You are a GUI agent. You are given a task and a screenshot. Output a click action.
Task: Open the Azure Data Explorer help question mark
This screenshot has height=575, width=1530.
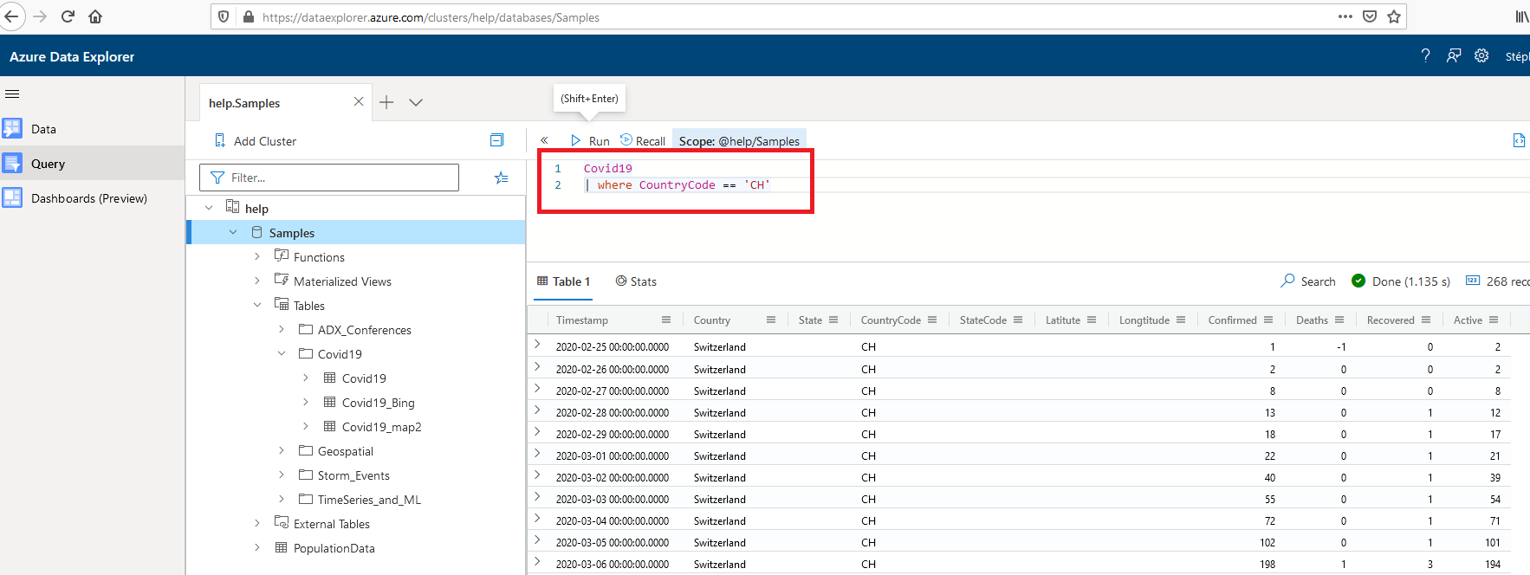point(1425,55)
